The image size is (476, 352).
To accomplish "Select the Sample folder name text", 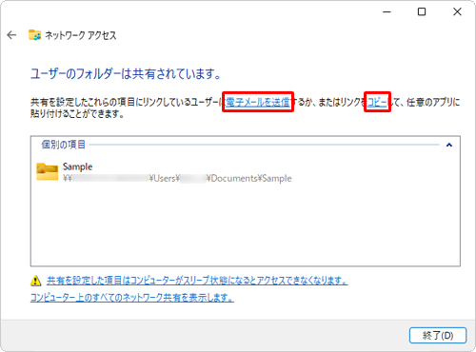I will click(x=77, y=166).
